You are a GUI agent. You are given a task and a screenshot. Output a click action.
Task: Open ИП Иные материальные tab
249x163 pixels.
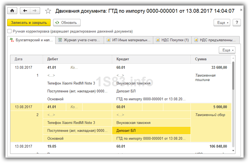point(129,40)
